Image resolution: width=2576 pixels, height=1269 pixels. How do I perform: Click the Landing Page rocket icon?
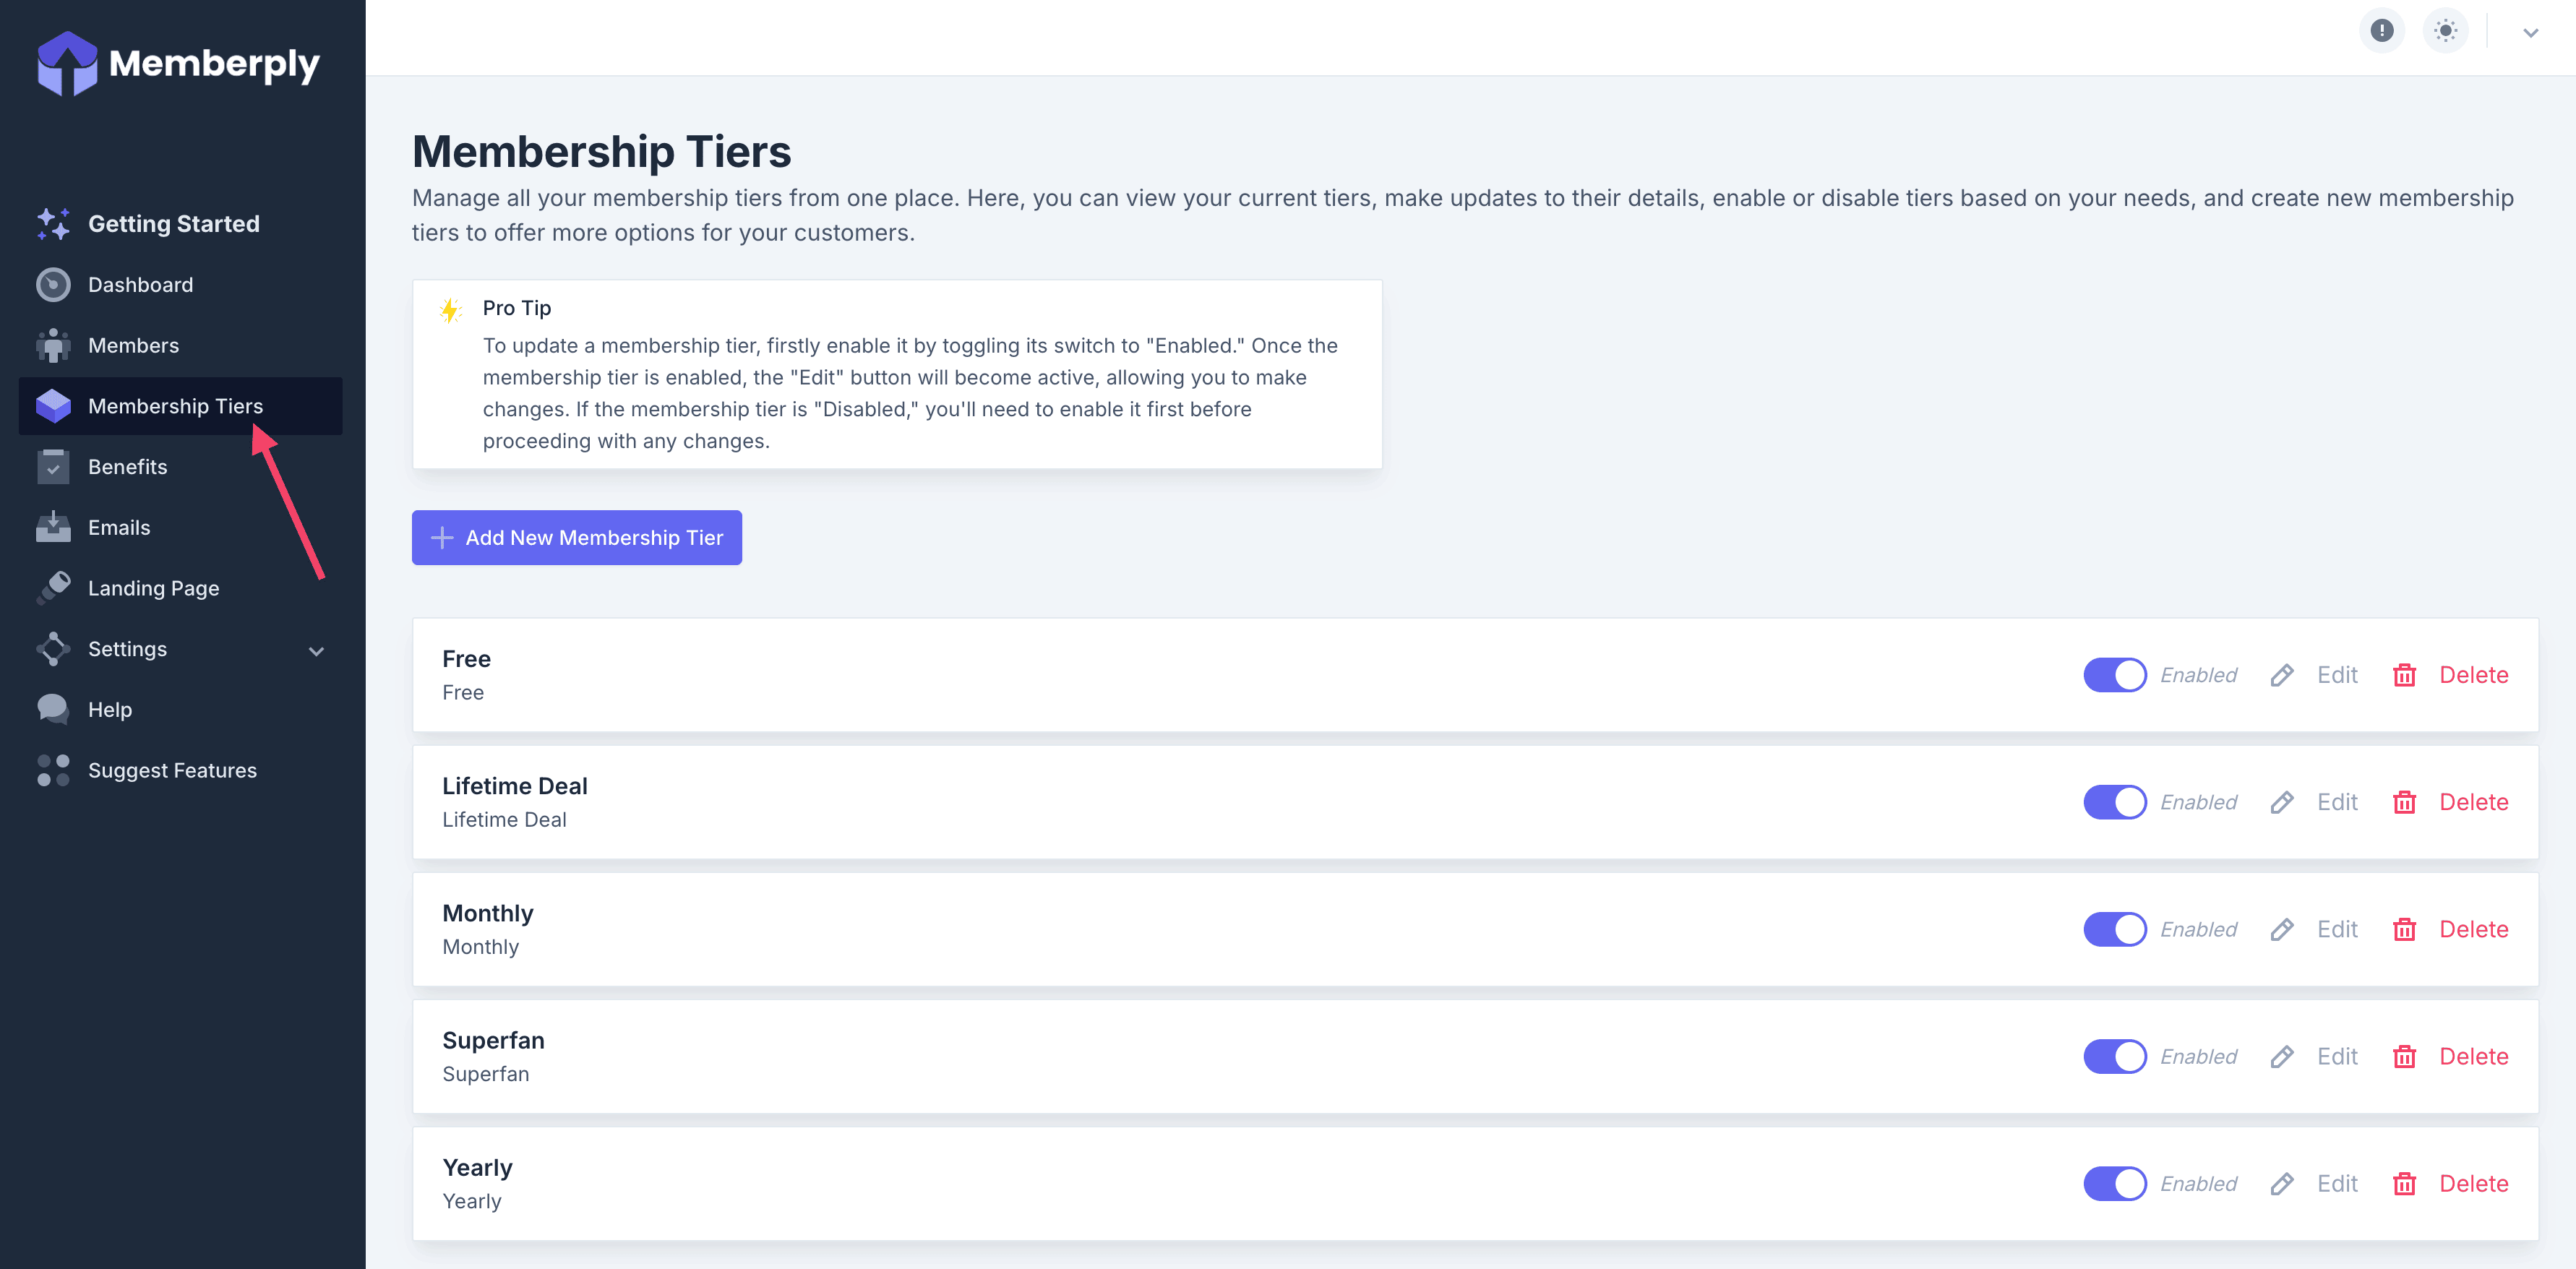coord(53,588)
